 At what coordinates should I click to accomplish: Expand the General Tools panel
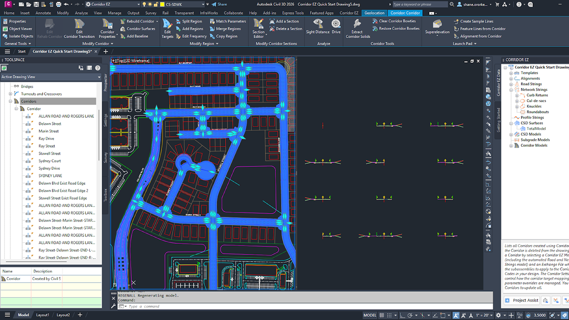(x=17, y=44)
